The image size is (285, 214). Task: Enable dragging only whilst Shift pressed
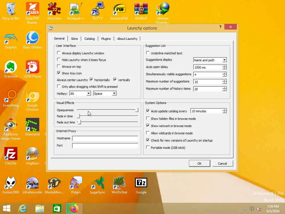pos(58,86)
